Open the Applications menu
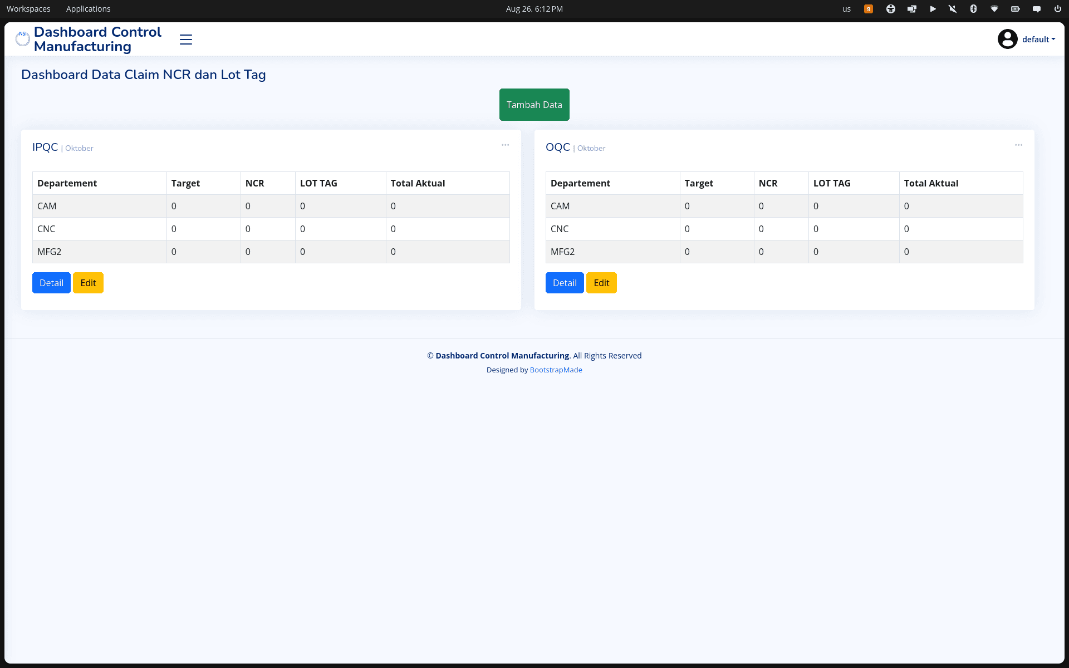 (x=88, y=9)
